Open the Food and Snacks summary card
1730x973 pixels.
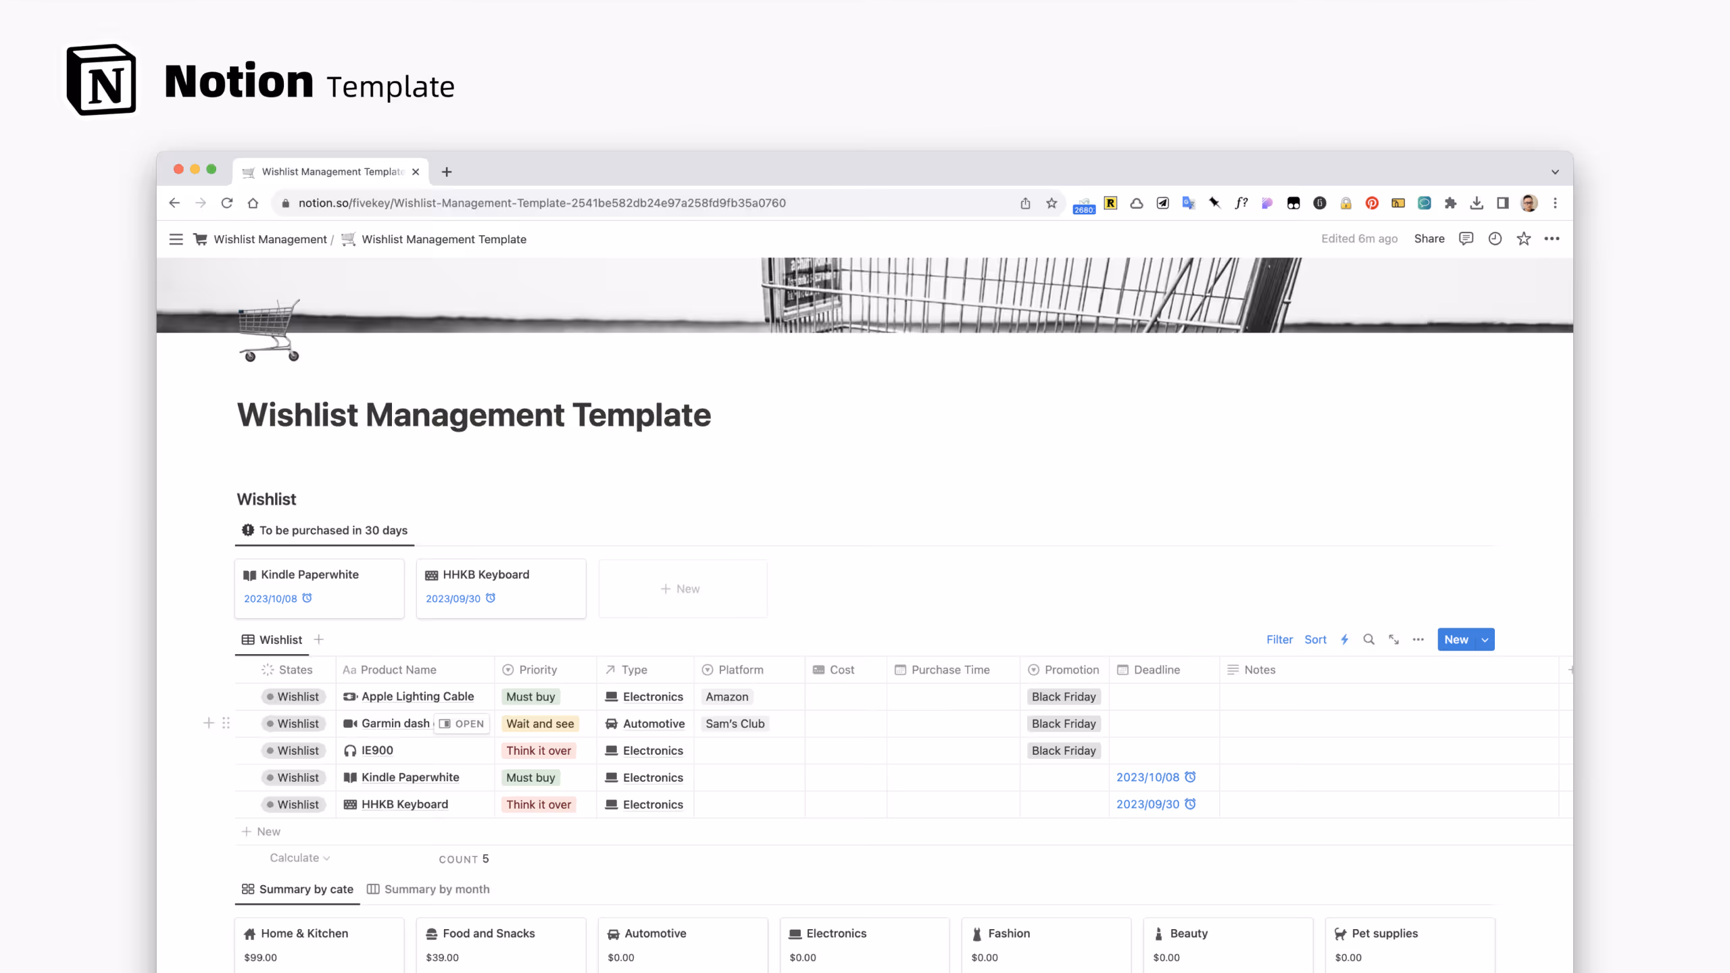tap(501, 945)
